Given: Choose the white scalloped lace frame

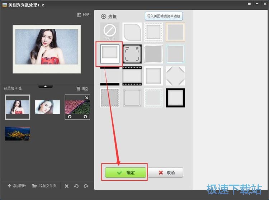Looking at the screenshot, I should (154, 32).
